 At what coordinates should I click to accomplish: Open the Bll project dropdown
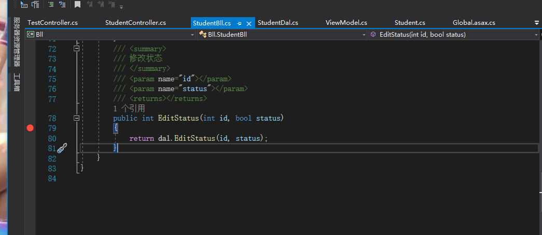(192, 35)
